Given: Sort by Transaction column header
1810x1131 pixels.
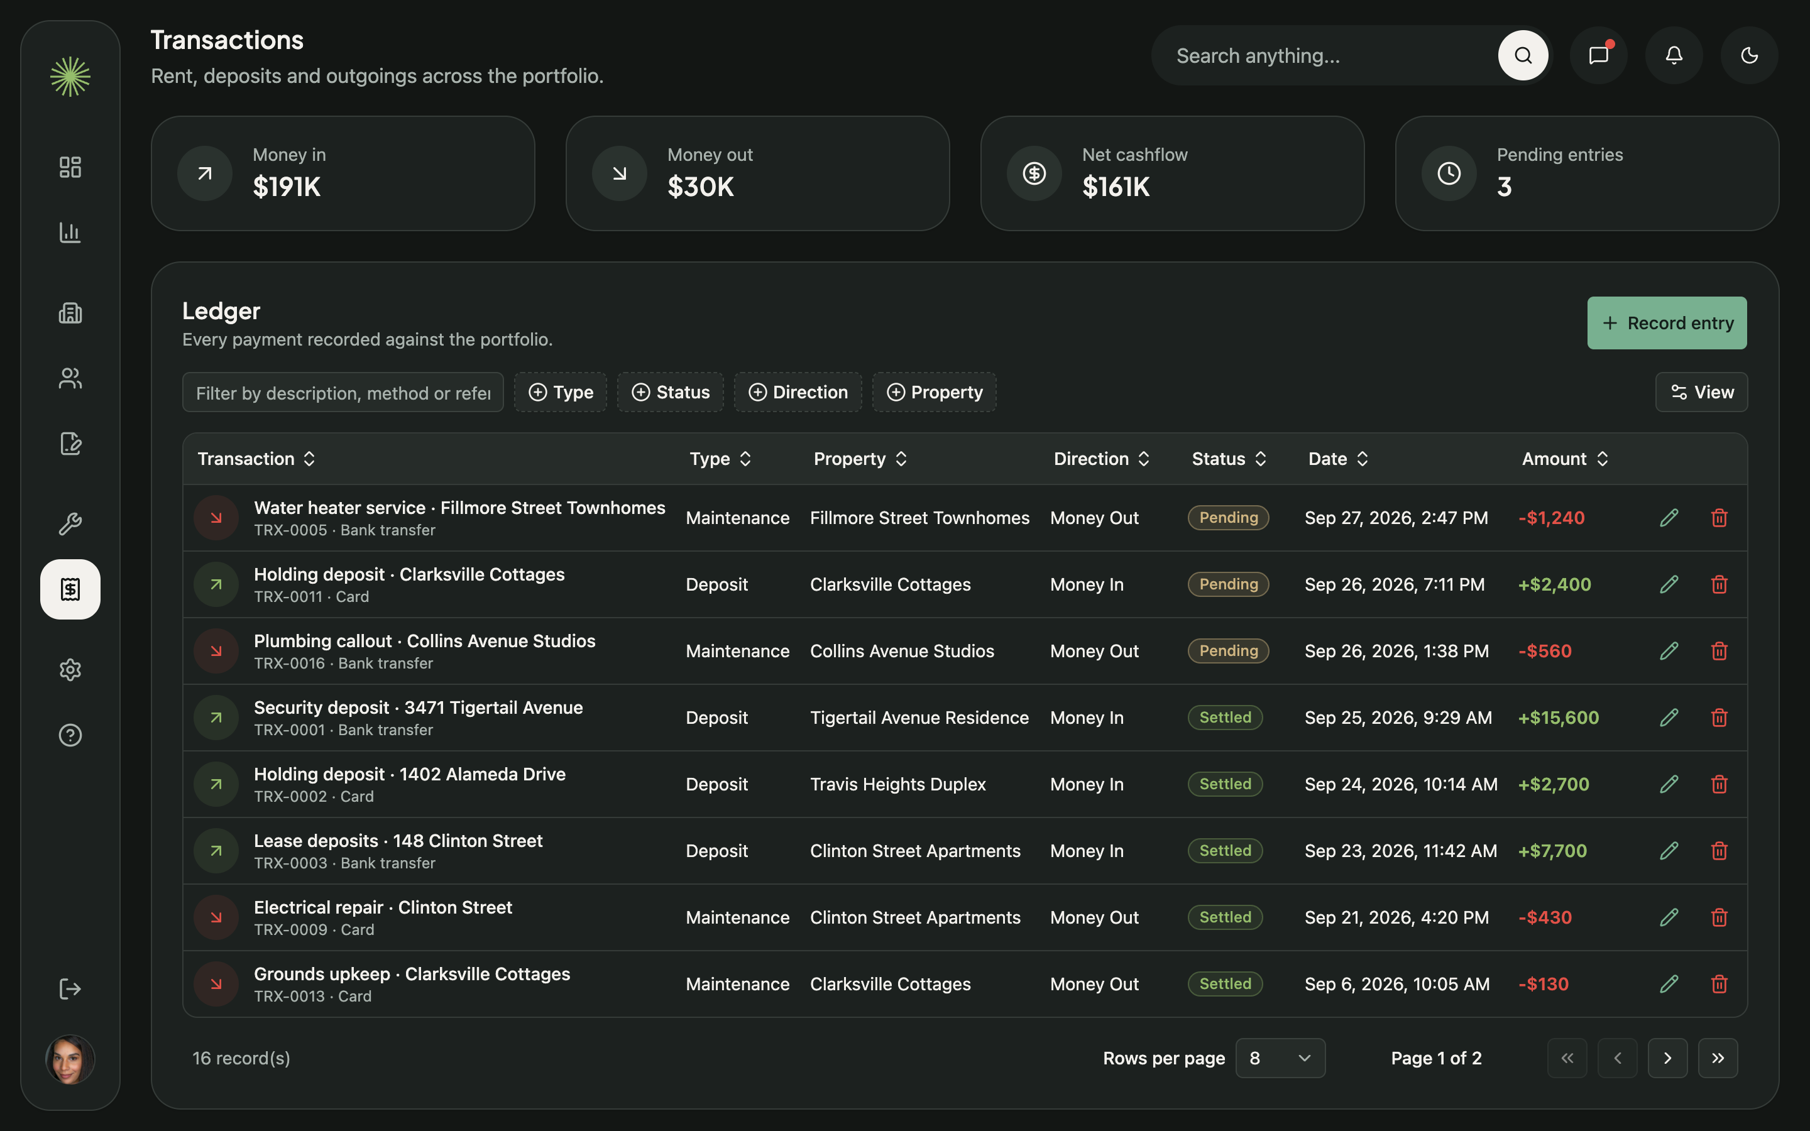Looking at the screenshot, I should (256, 459).
